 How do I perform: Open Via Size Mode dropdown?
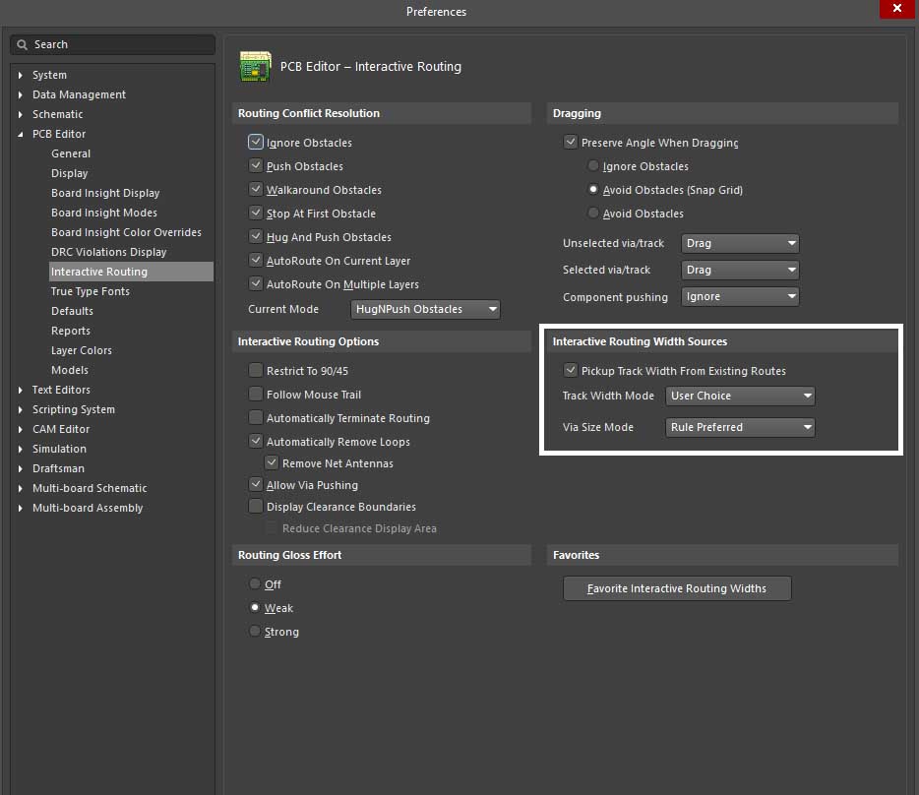tap(740, 427)
